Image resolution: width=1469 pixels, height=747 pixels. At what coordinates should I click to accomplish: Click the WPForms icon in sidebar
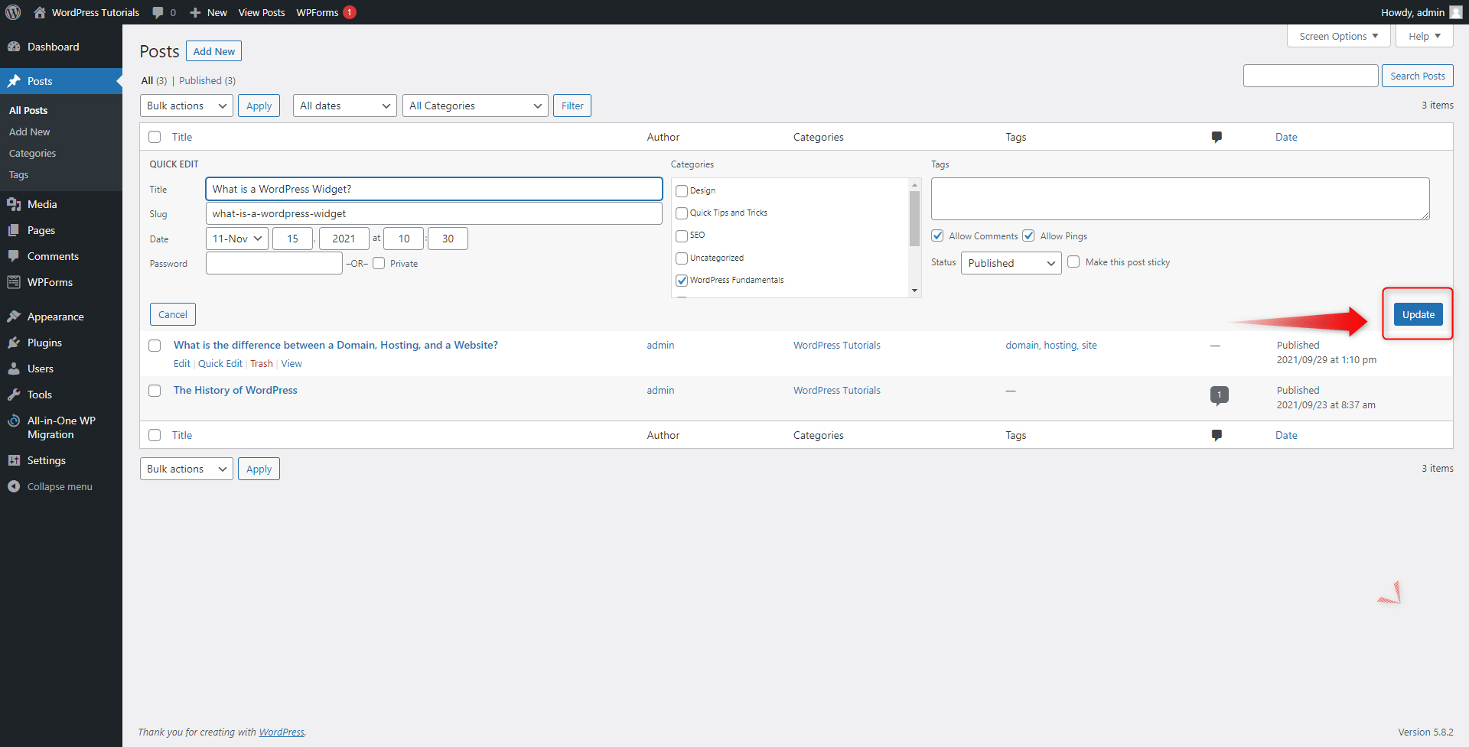click(14, 282)
